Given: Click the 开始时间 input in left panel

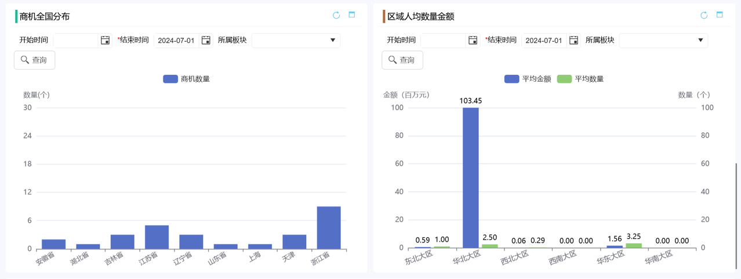Looking at the screenshot, I should [x=76, y=40].
